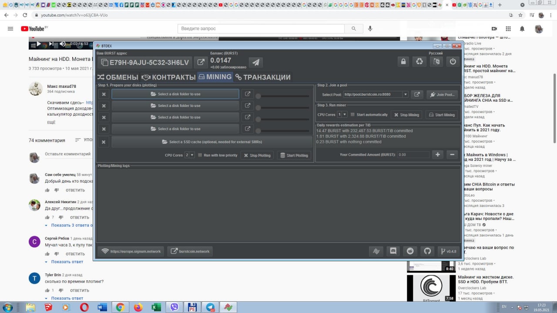Clear the SSD cache with X button
Screen dimensions: 557x313
[104, 142]
